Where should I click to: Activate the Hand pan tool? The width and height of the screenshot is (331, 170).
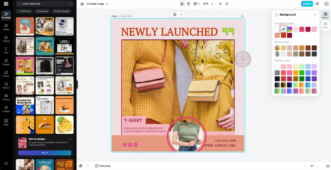[x=188, y=4]
